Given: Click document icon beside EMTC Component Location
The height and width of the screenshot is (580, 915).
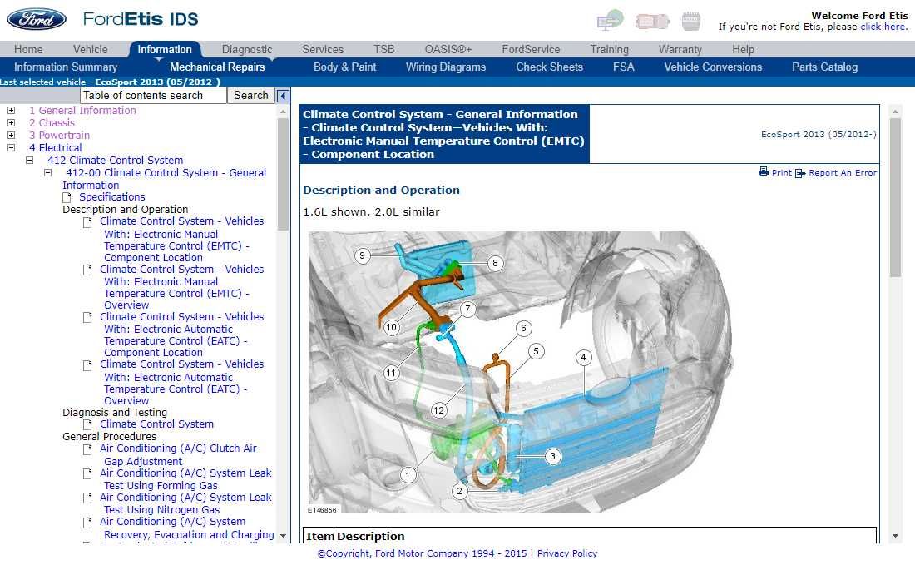Looking at the screenshot, I should coord(87,221).
